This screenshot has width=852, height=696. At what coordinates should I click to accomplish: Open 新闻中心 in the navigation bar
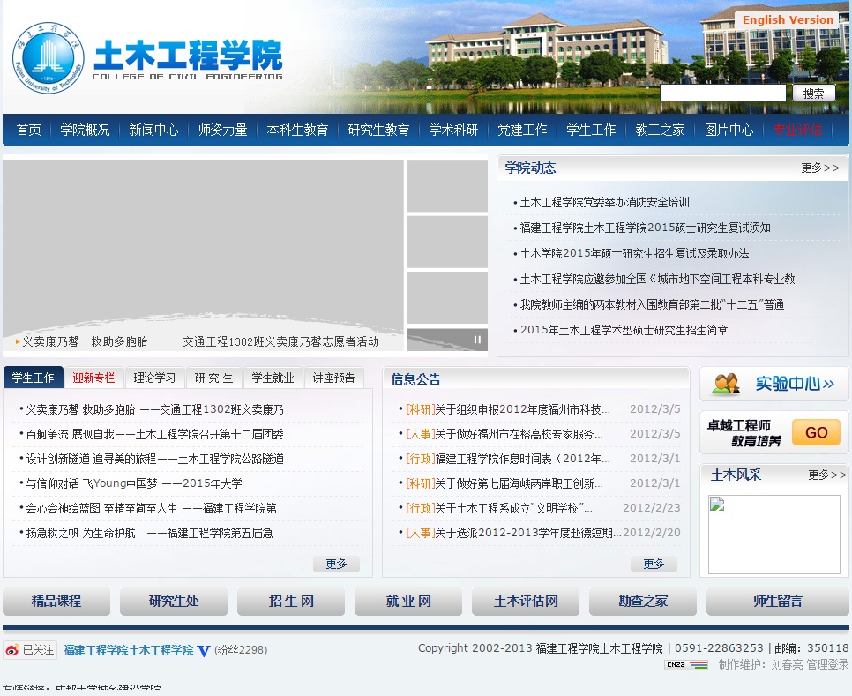(x=153, y=130)
